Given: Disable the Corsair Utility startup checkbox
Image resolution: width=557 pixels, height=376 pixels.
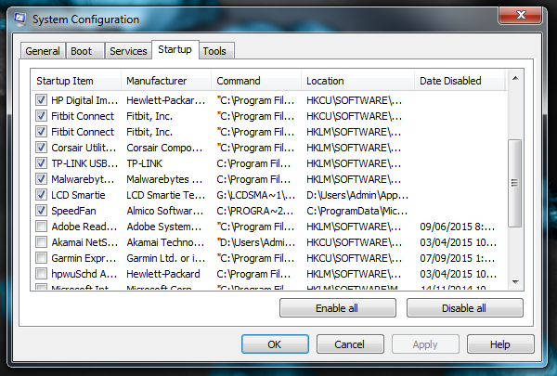Looking at the screenshot, I should pos(41,148).
